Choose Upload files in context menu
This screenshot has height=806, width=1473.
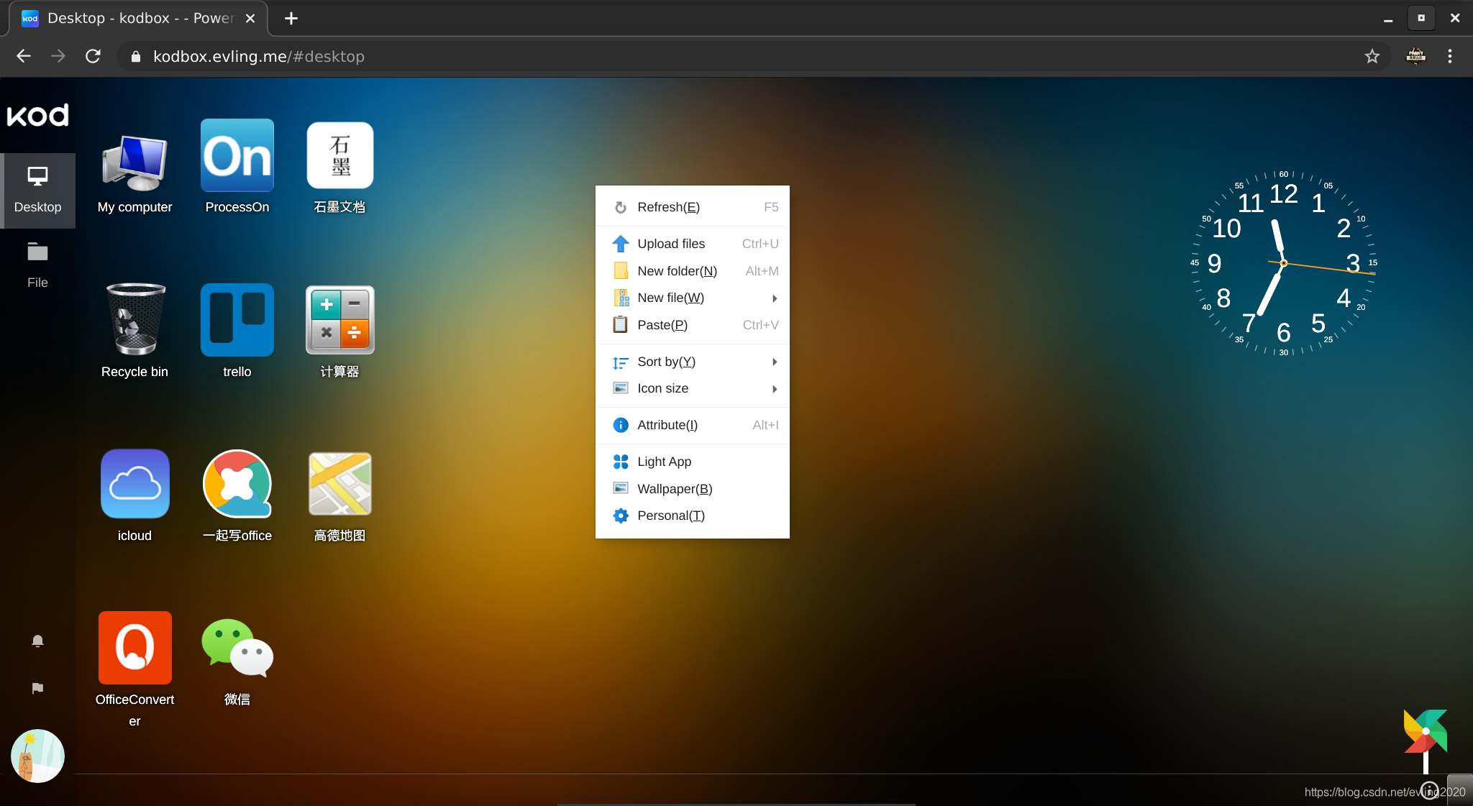tap(670, 244)
